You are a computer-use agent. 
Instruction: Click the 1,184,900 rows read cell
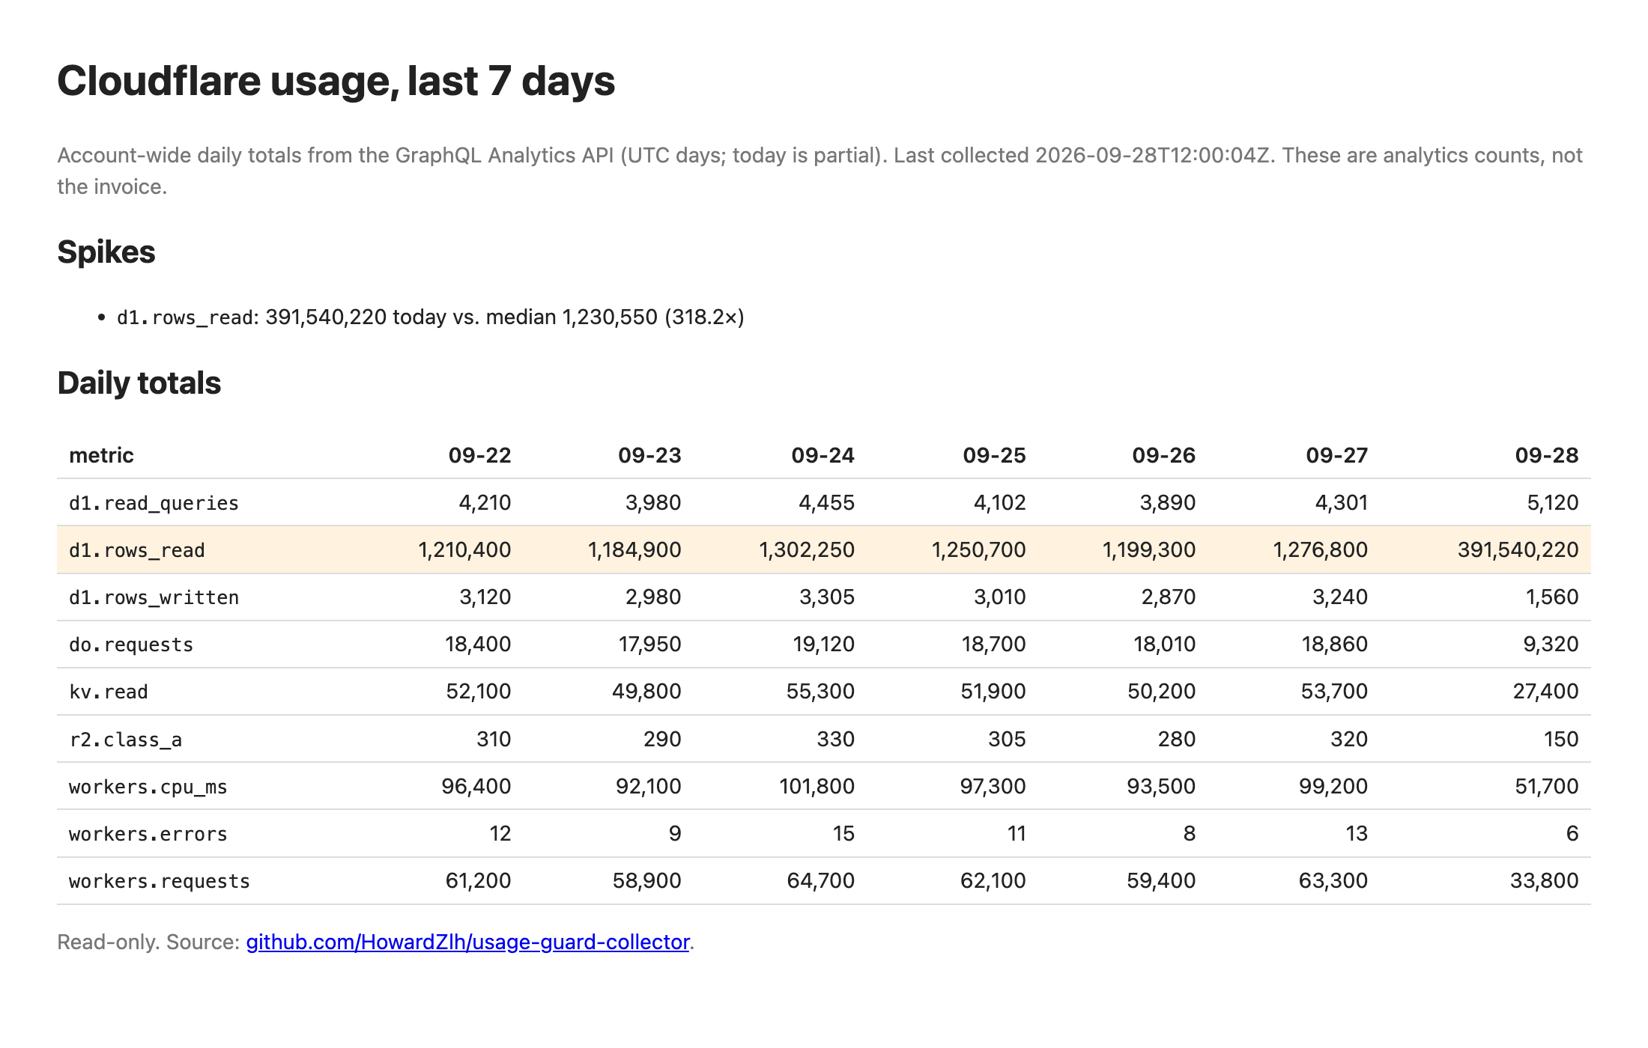pyautogui.click(x=634, y=550)
